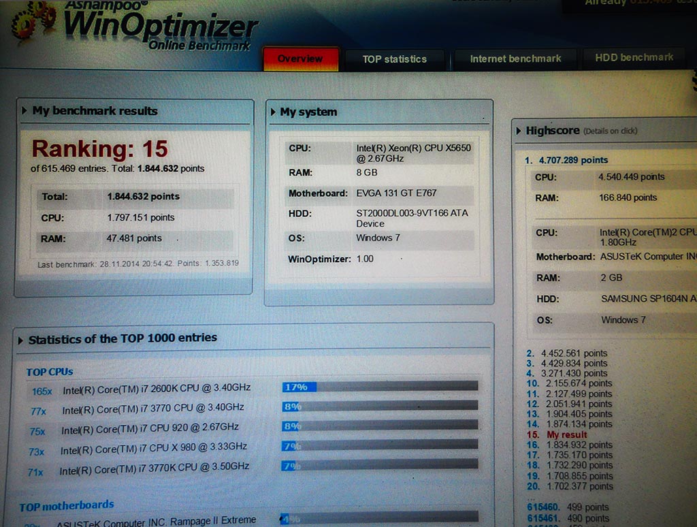Collapse Statistics of the TOP 1000 entries arrow
The width and height of the screenshot is (697, 527).
pos(20,340)
